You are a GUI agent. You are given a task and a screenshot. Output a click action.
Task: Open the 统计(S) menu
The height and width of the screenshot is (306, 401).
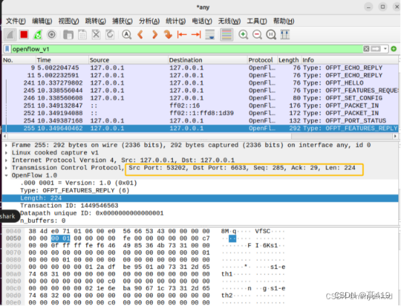click(175, 21)
